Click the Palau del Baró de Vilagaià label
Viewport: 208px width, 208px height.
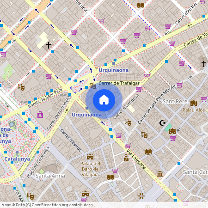tap(90, 169)
